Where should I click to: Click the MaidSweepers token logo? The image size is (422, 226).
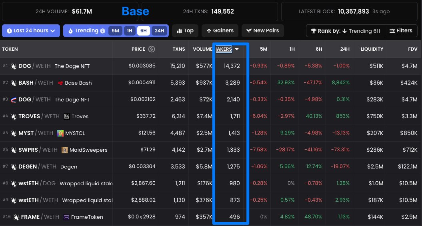[x=64, y=150]
